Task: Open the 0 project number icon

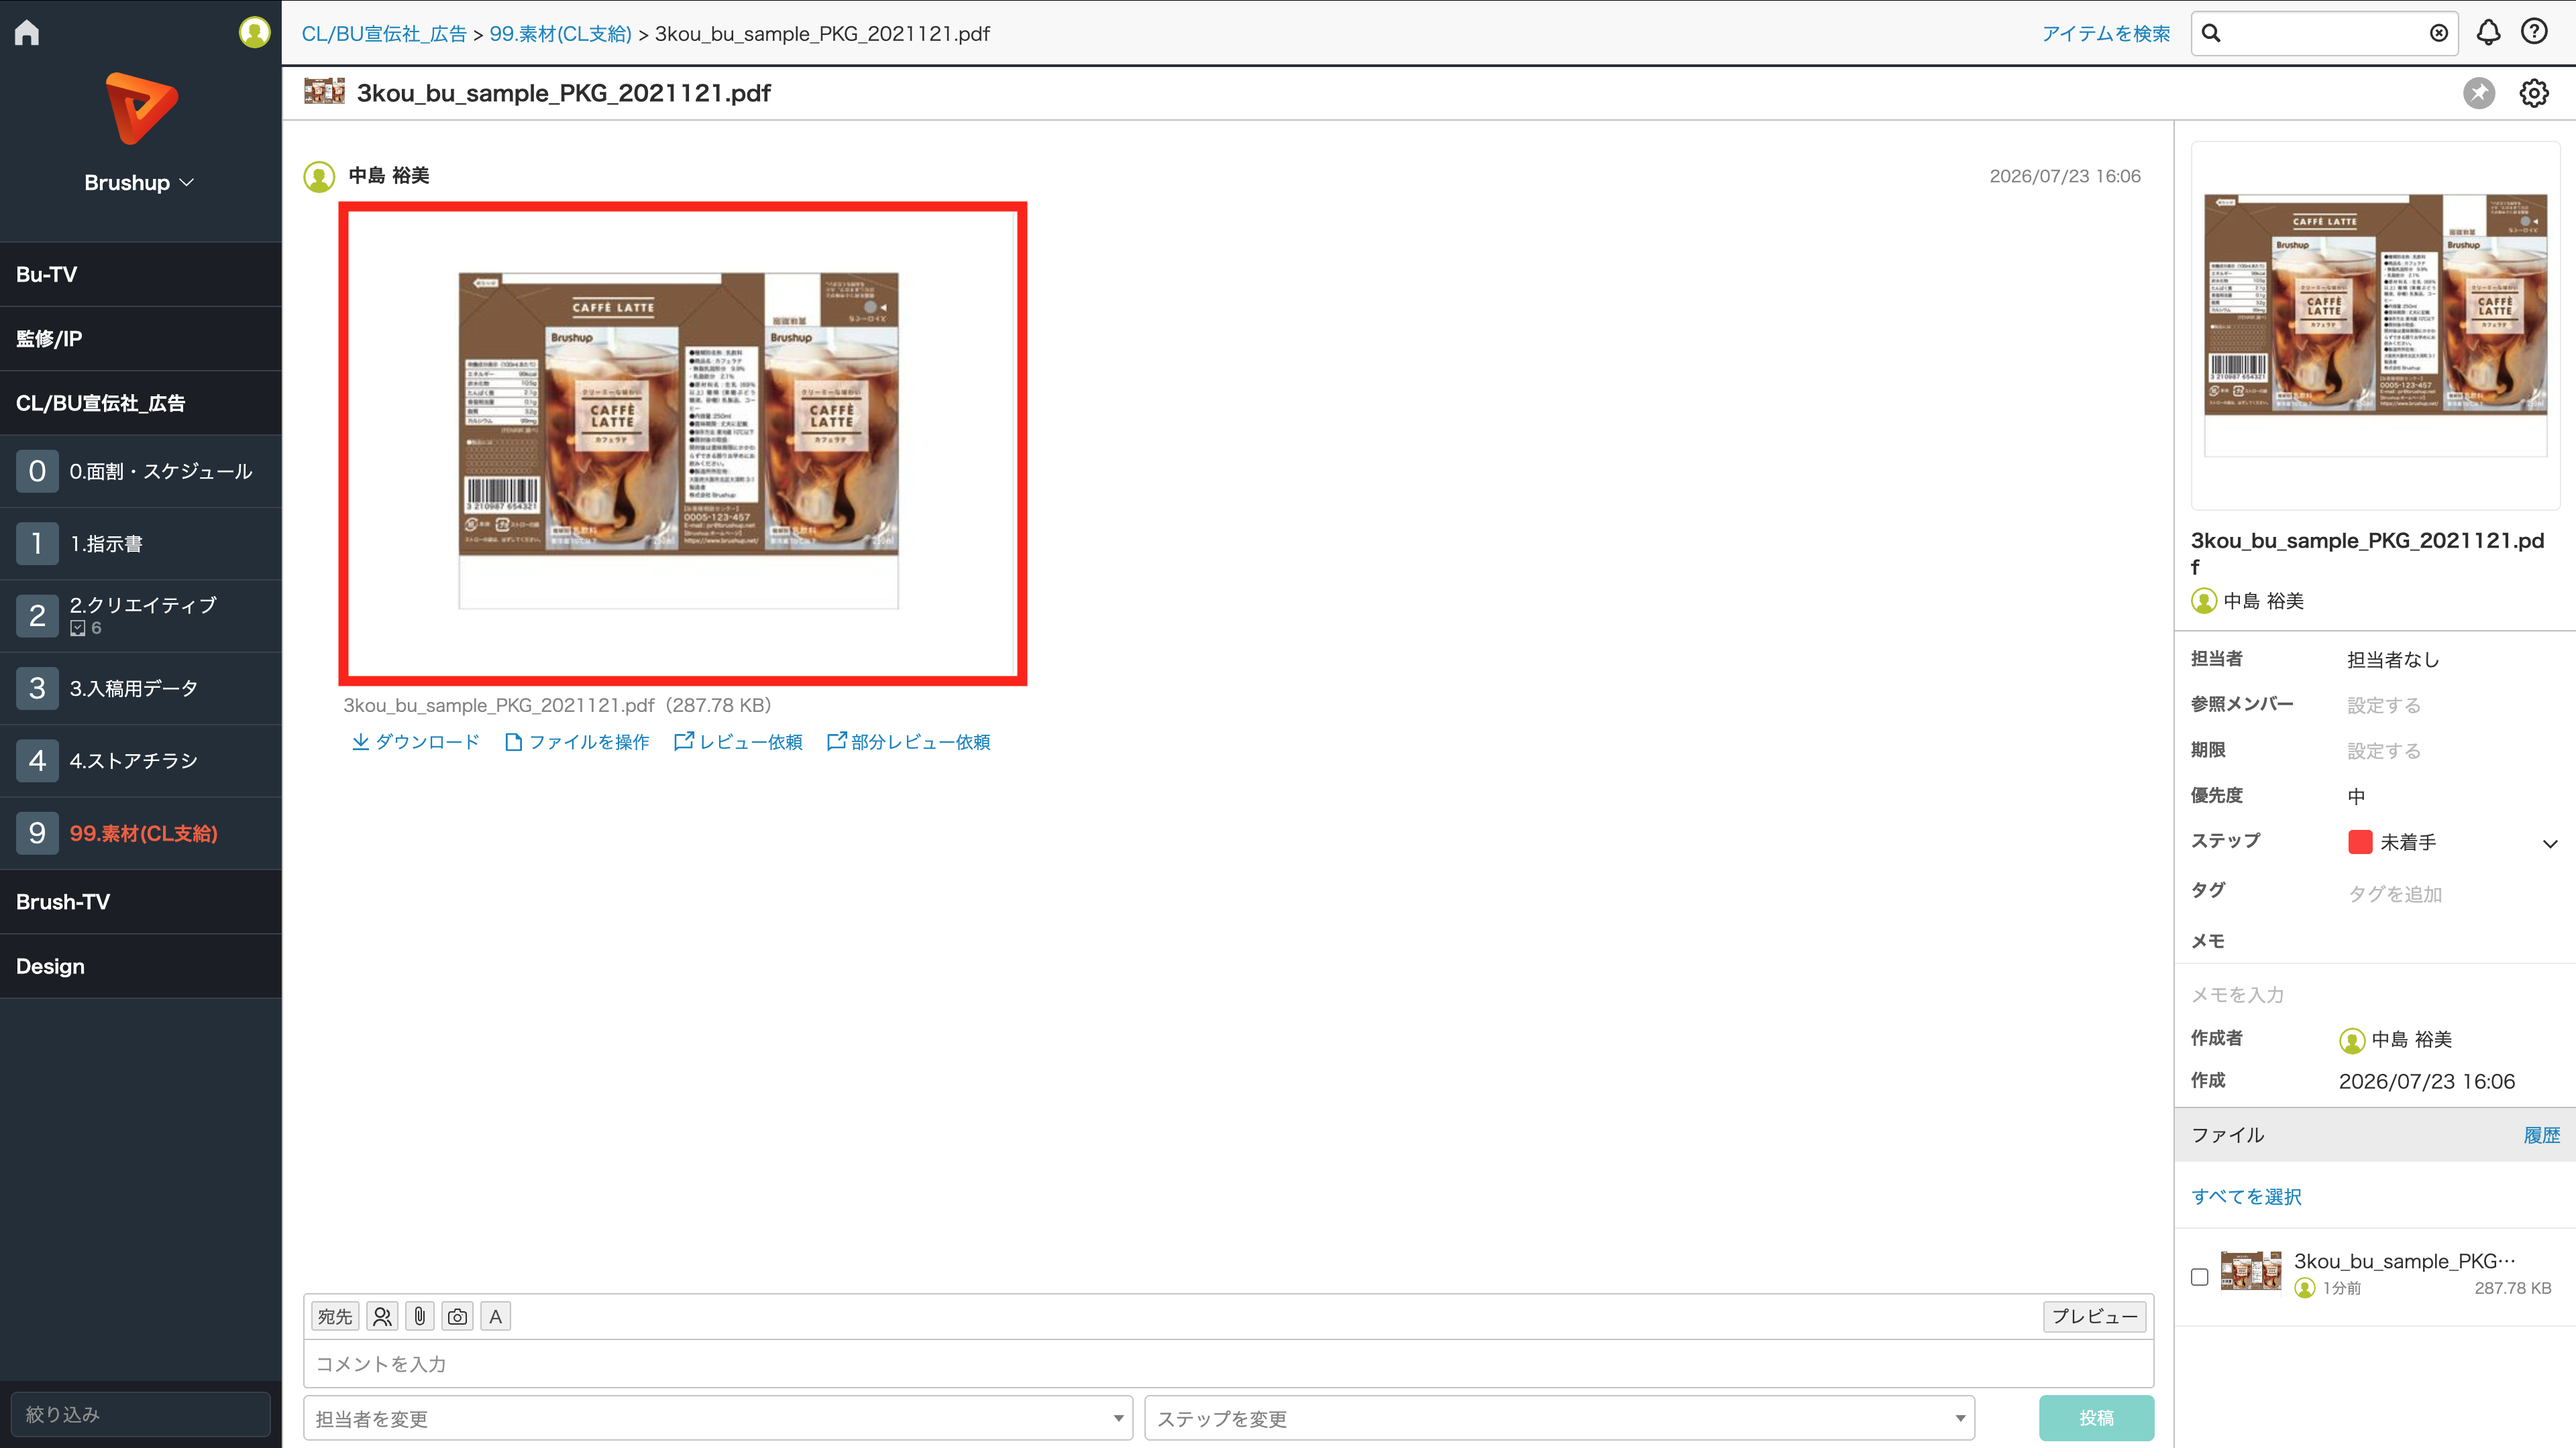Action: pos(37,471)
